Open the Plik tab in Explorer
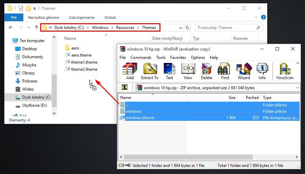305x174 pixels. (x=14, y=18)
